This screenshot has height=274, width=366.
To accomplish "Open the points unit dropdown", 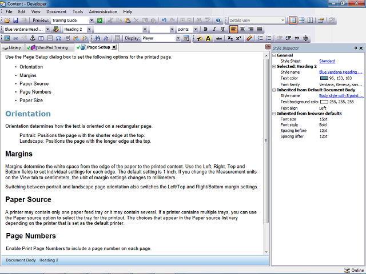I will (196, 29).
